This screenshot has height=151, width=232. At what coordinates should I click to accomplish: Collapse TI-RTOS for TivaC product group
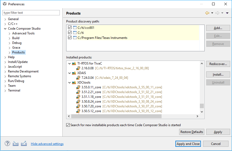(x=69, y=63)
